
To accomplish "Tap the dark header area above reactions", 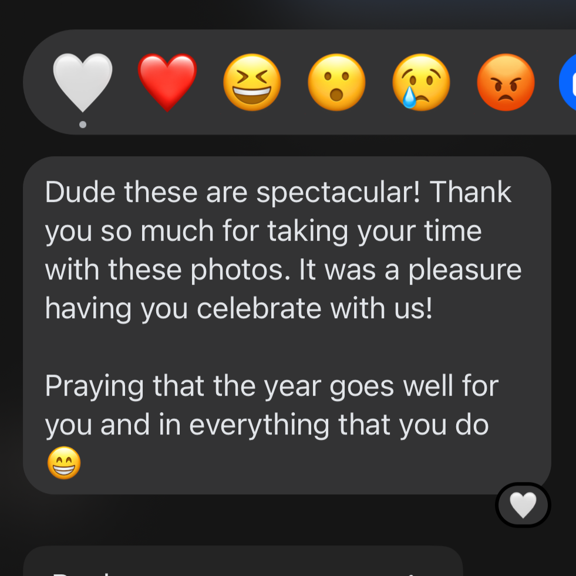I will pyautogui.click(x=288, y=14).
